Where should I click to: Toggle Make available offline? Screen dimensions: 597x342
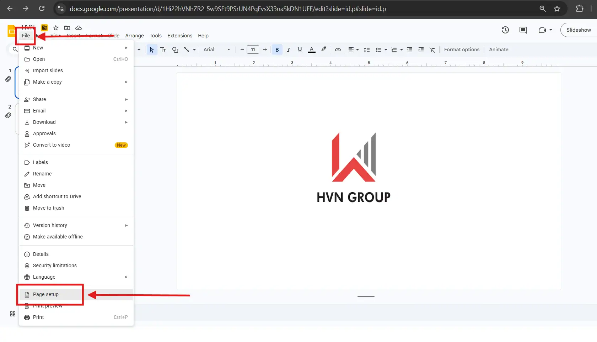point(76,237)
